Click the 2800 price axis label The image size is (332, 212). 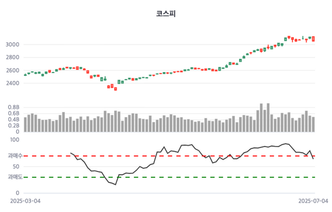coord(13,58)
